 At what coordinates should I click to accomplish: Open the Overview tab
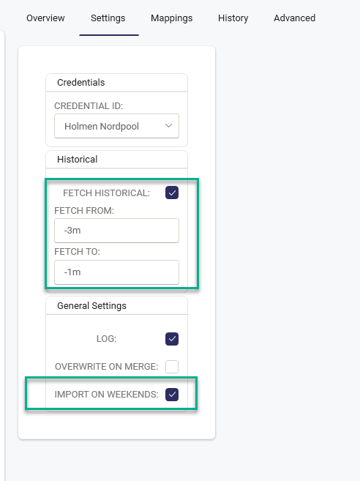pyautogui.click(x=45, y=18)
